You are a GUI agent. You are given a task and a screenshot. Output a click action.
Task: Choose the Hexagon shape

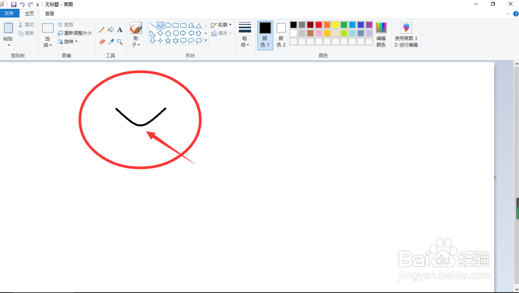pyautogui.click(x=175, y=33)
